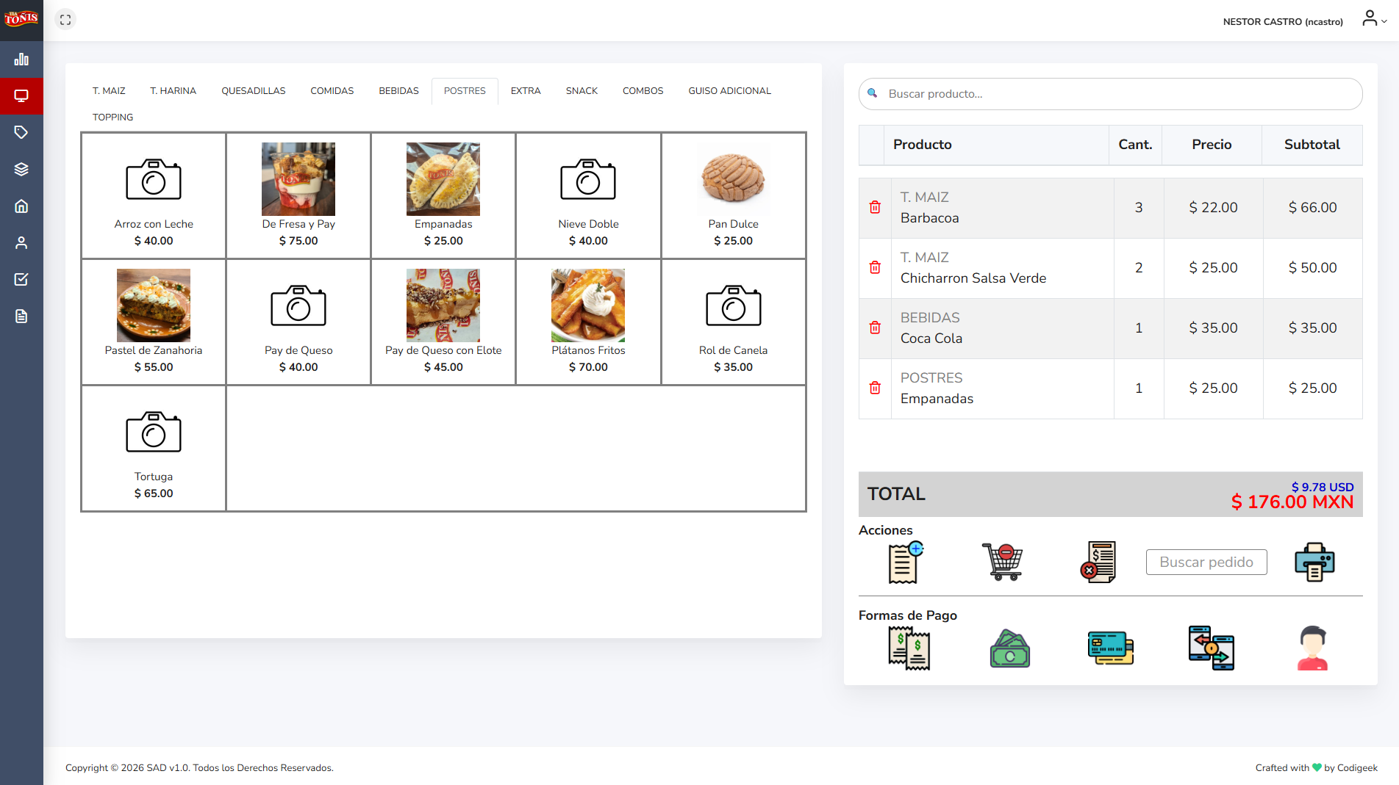This screenshot has width=1399, height=785.
Task: Add Pastel de Zanahoria product
Action: tap(154, 322)
